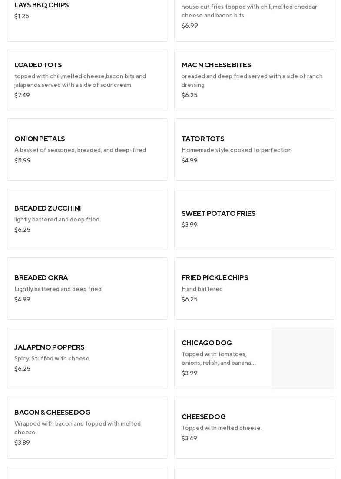341x479 pixels.
Task: Click the Mac N Cheese Bites description
Action: pos(252,81)
